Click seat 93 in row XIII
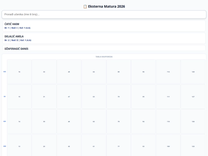208x156 pixels. pos(143,145)
